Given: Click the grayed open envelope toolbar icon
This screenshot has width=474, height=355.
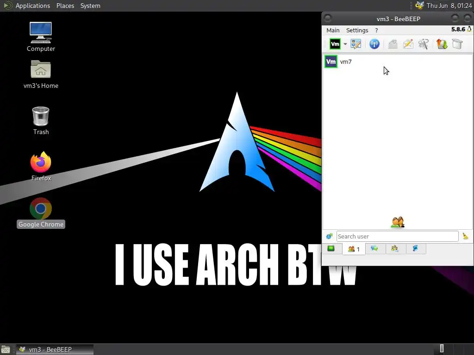Looking at the screenshot, I should click(393, 44).
